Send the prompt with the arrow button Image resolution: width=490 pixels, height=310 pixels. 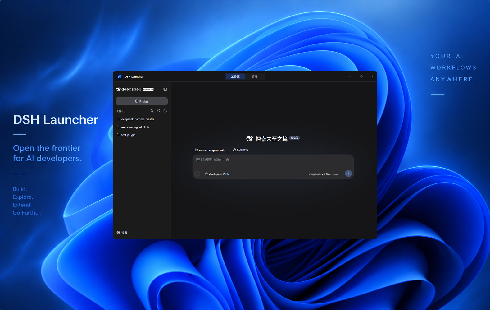point(348,174)
